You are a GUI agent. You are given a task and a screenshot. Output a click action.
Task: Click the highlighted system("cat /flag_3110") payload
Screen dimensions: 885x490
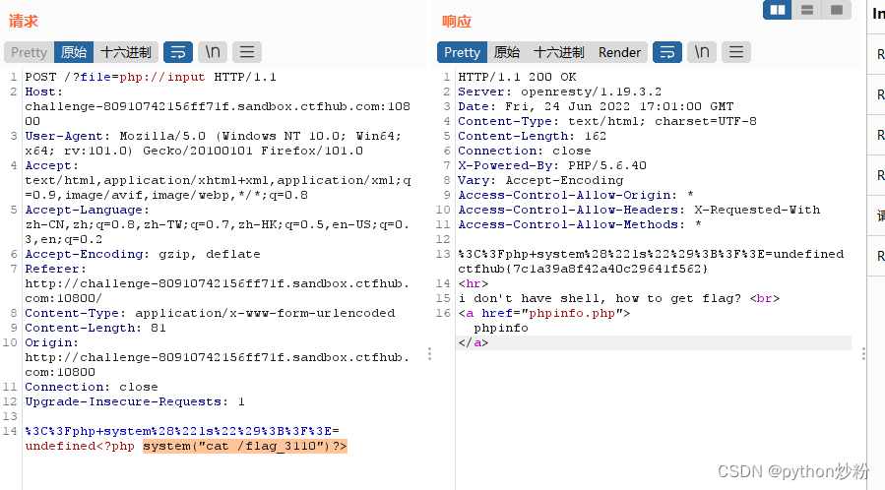[245, 446]
